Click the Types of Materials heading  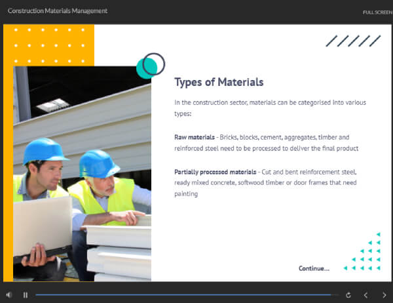(x=219, y=82)
